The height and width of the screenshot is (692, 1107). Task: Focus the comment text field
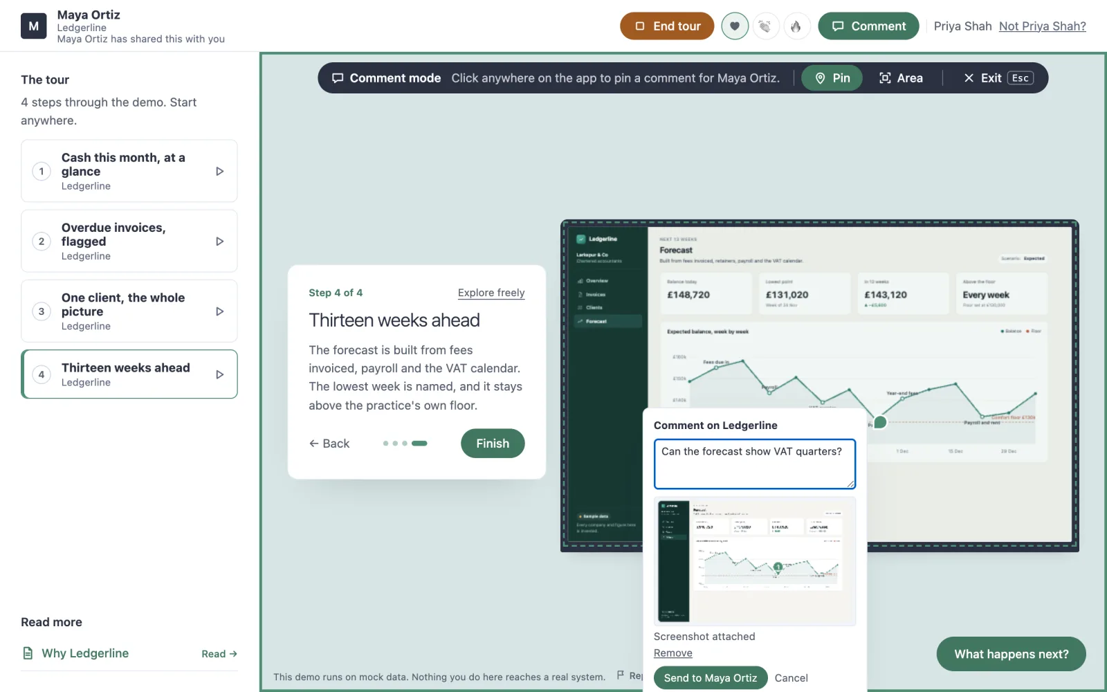(x=755, y=464)
